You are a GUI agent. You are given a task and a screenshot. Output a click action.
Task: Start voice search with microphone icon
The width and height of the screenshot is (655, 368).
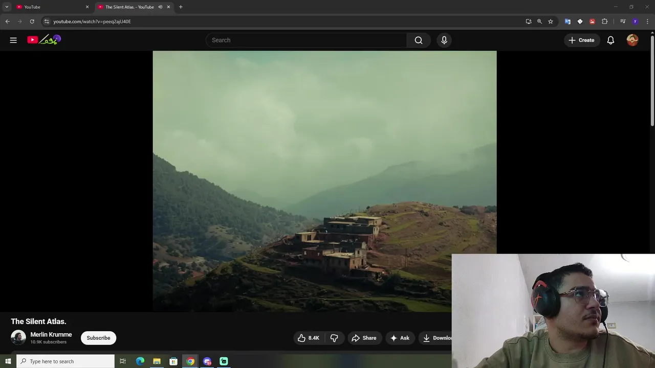point(444,40)
